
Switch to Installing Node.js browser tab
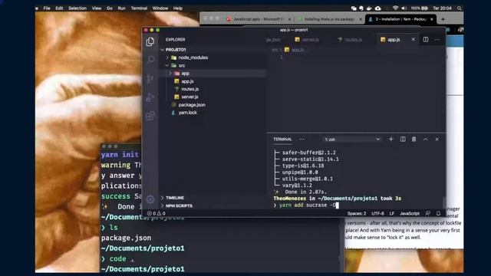329,19
